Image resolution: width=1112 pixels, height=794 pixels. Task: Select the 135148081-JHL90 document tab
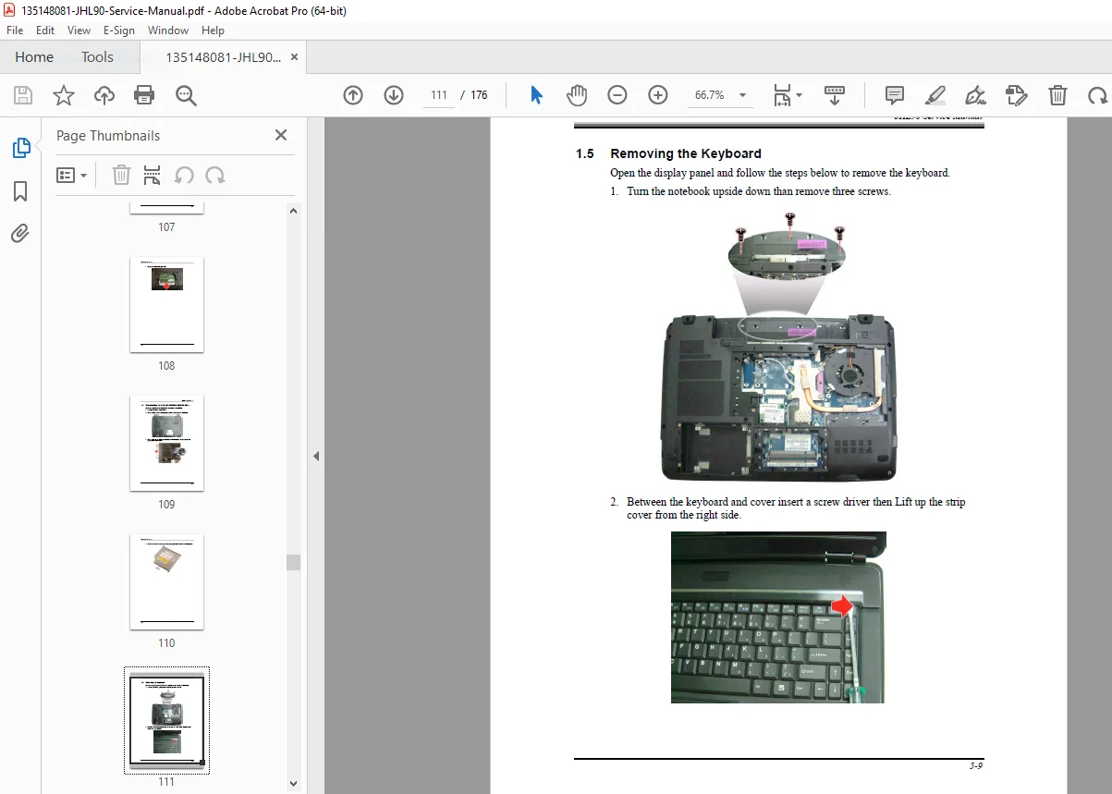pos(222,56)
